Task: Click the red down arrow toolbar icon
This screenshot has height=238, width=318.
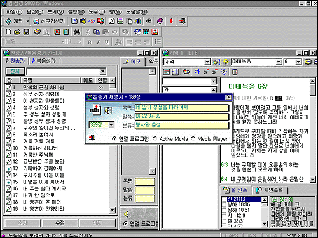Action: [171, 21]
